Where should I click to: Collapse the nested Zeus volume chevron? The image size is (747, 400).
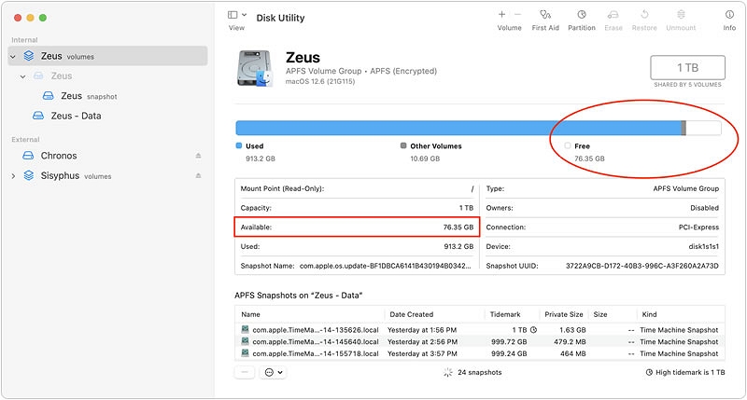coord(22,76)
